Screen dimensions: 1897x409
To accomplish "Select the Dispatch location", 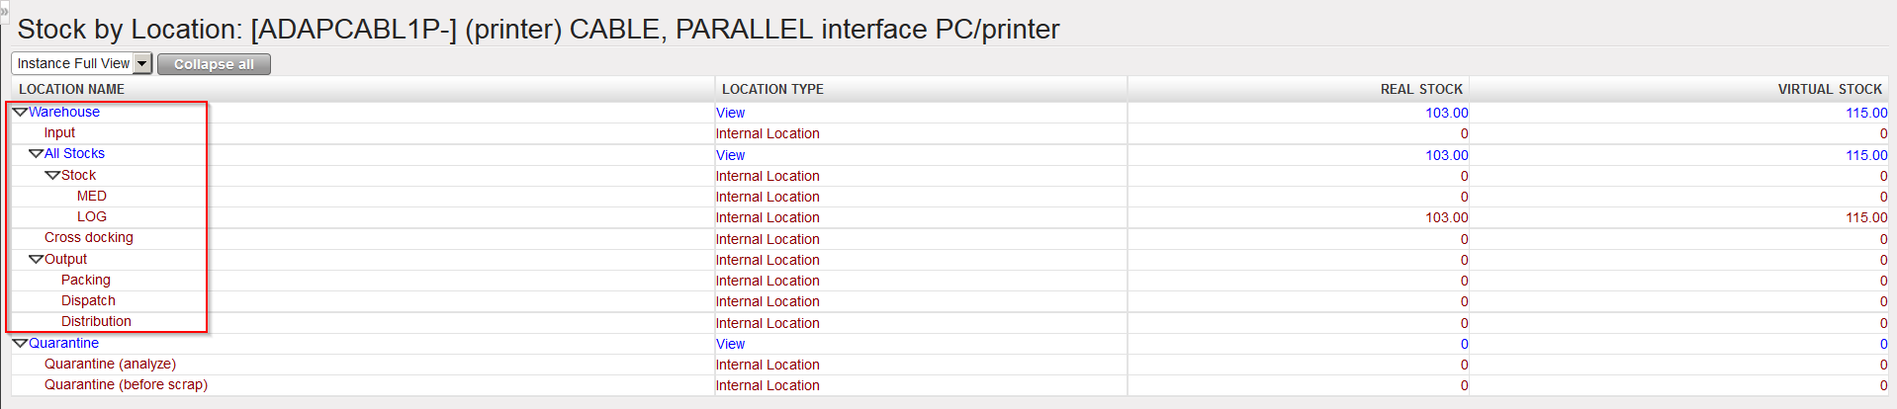I will 88,301.
